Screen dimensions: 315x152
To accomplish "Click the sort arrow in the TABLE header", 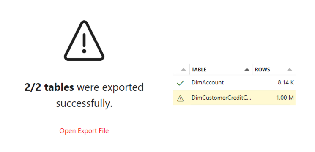I will point(247,70).
